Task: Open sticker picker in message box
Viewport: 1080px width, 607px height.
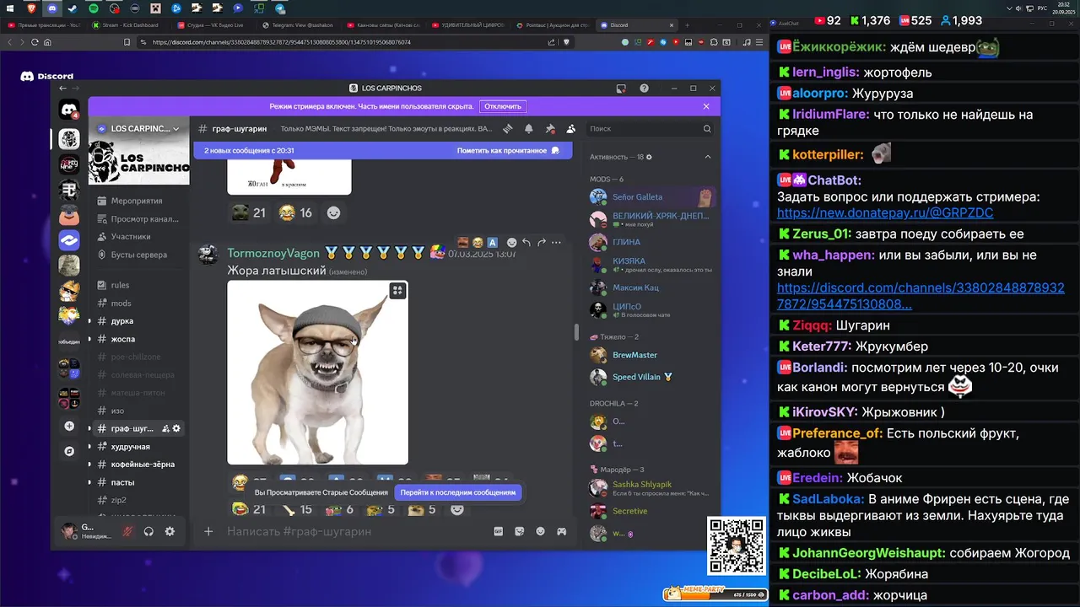Action: [519, 531]
